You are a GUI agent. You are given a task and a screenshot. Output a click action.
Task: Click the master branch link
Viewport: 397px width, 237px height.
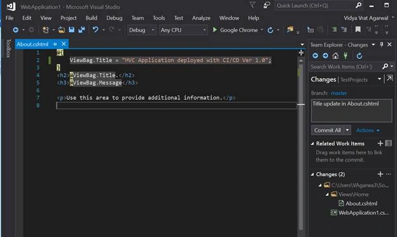pos(338,93)
